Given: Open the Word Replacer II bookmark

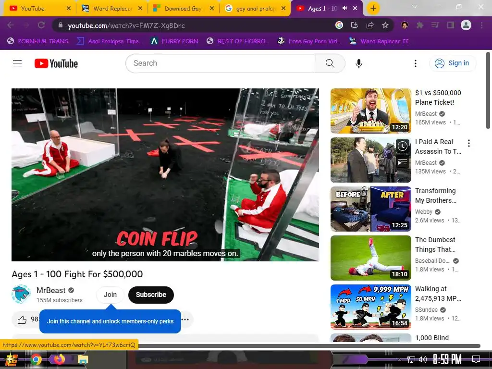Looking at the screenshot, I should tap(379, 41).
